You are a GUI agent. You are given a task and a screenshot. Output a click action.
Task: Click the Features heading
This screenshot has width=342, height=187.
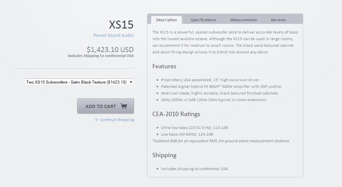[x=164, y=66]
